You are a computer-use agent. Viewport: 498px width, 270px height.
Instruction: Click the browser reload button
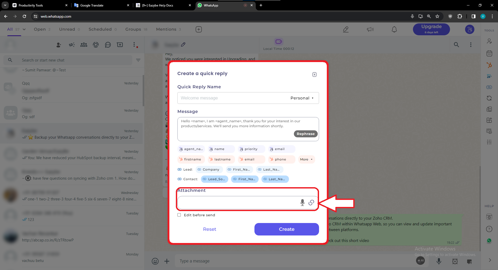(24, 16)
